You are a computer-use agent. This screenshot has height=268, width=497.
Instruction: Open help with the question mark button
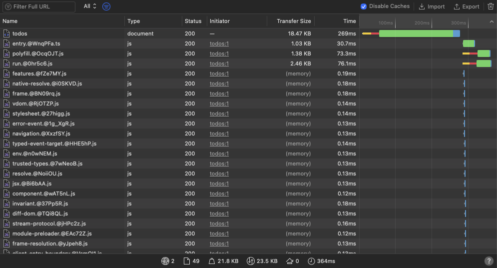pyautogui.click(x=489, y=261)
